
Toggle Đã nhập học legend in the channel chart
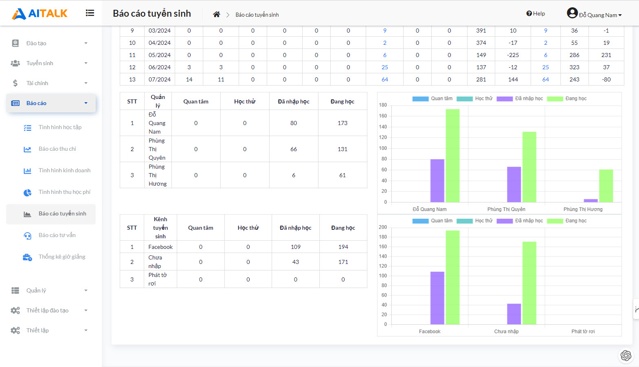tap(520, 221)
